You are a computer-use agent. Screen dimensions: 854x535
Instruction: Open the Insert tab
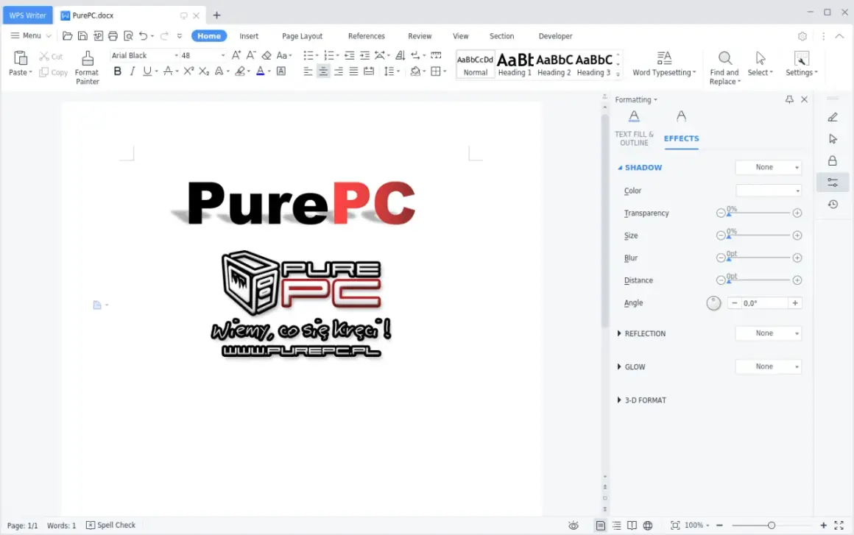tap(249, 36)
